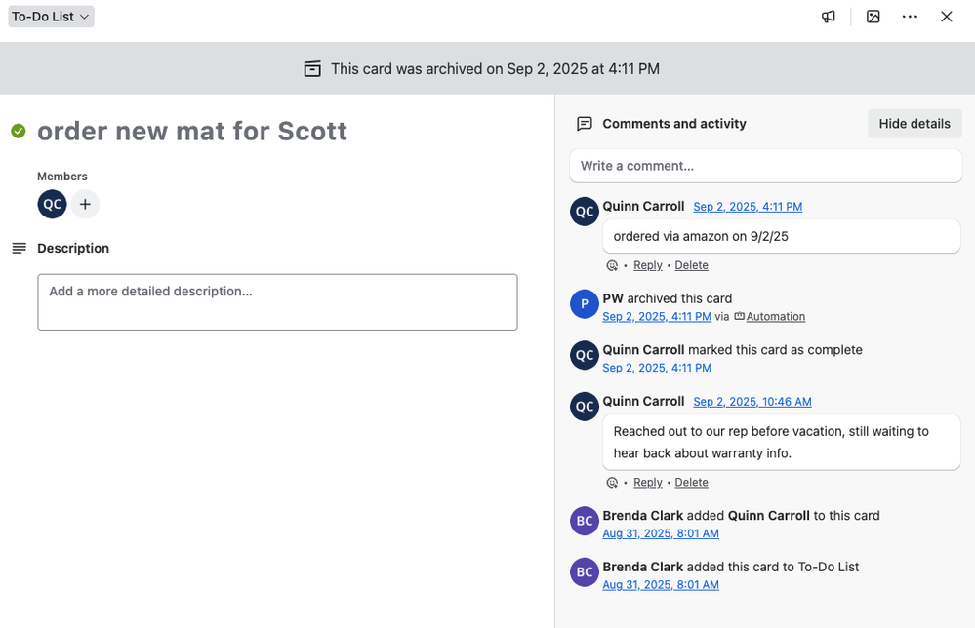Add a member with the plus icon
Viewport: 975px width, 628px height.
(85, 204)
